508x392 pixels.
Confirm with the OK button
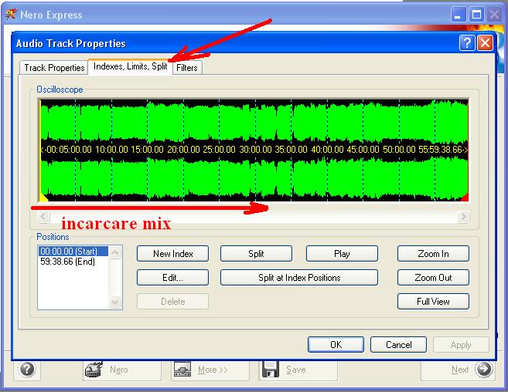[x=336, y=344]
